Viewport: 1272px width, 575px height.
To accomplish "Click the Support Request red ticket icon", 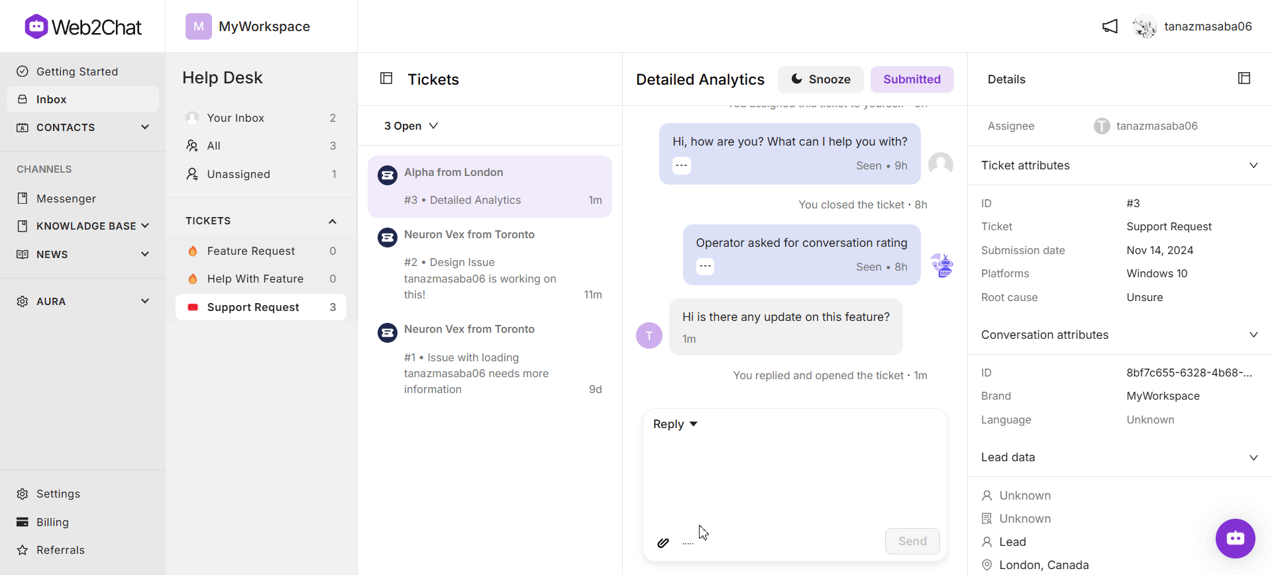I will [193, 307].
